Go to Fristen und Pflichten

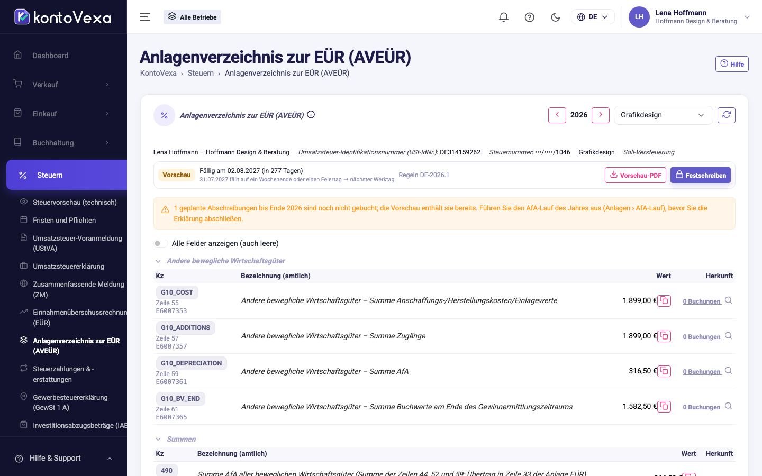[x=64, y=220]
